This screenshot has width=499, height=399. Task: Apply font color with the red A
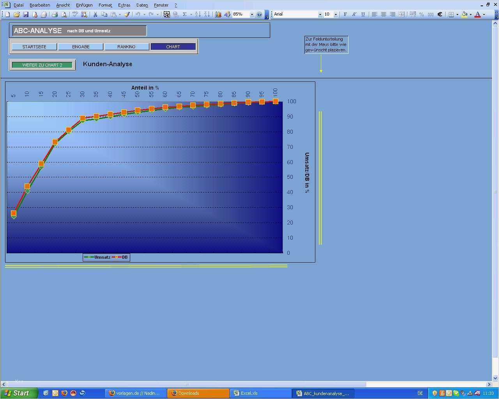point(478,14)
